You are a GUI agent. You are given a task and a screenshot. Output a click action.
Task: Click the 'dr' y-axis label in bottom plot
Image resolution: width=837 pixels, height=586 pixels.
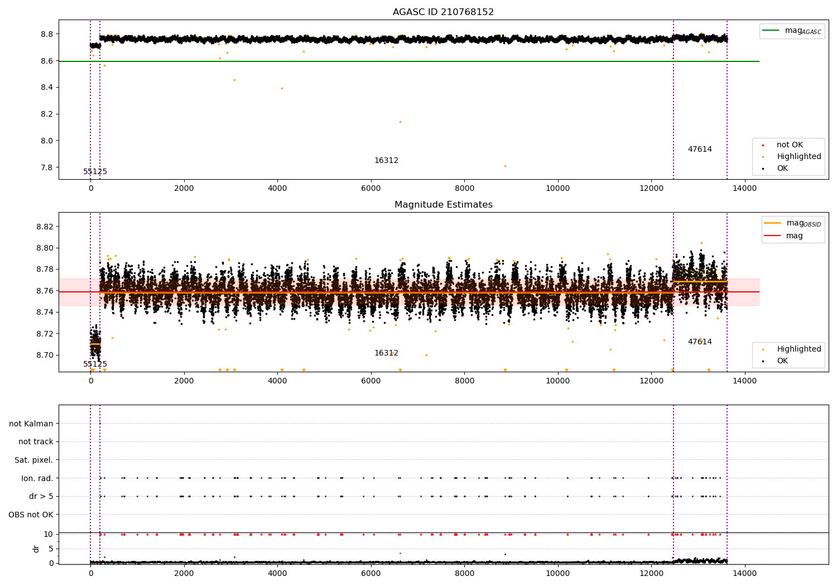pos(36,549)
